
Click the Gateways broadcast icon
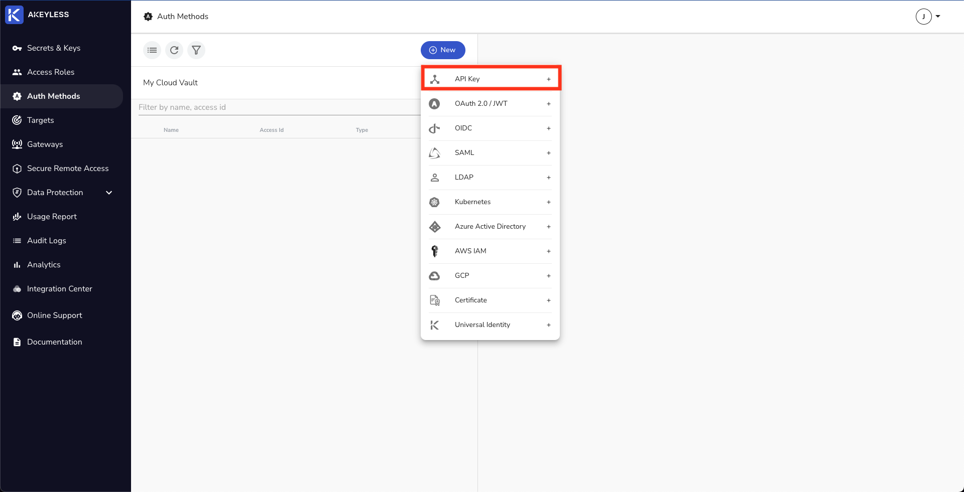pyautogui.click(x=17, y=144)
